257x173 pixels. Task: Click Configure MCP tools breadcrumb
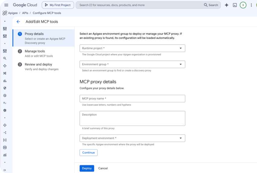(x=47, y=13)
